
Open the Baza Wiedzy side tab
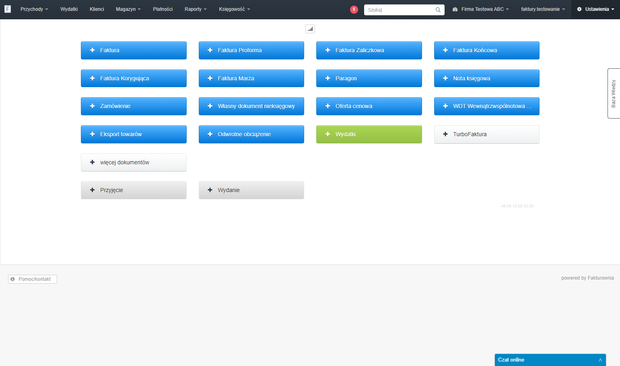[x=614, y=93]
